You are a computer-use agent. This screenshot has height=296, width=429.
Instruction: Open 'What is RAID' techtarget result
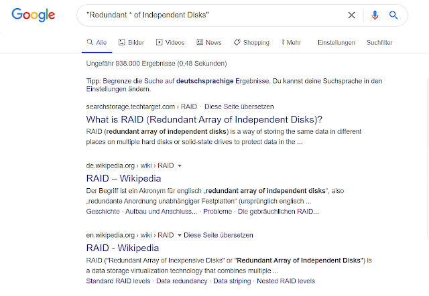click(204, 119)
